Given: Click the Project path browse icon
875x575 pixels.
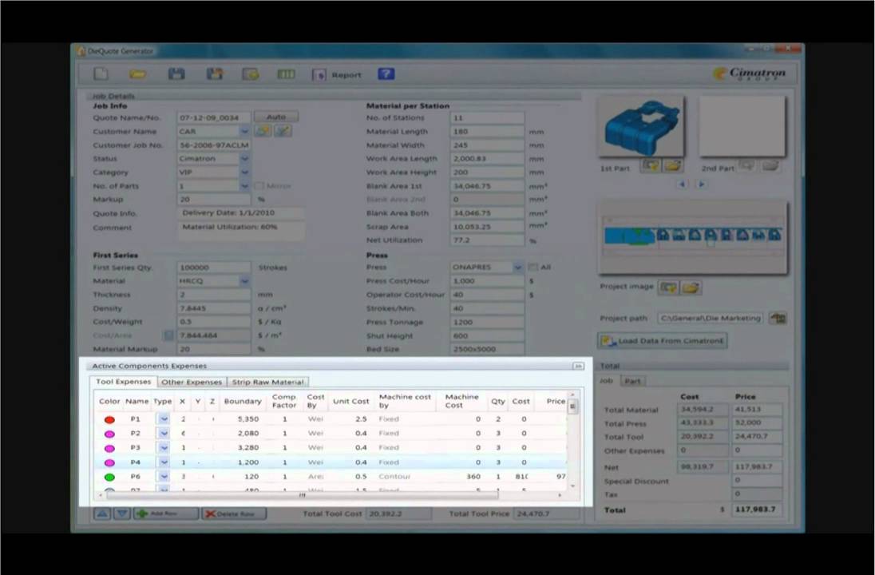Looking at the screenshot, I should click(x=778, y=318).
